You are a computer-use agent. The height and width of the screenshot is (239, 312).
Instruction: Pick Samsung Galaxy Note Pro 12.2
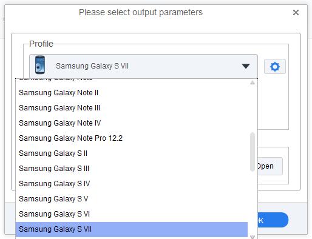click(x=132, y=138)
